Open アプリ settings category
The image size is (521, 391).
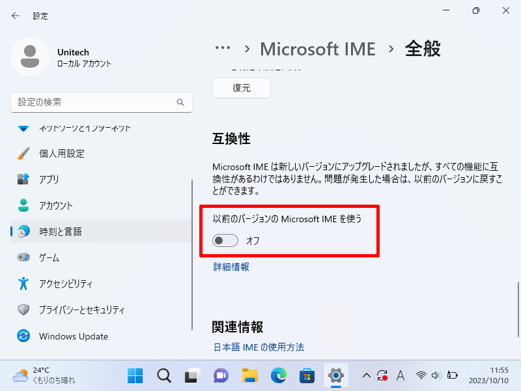pyautogui.click(x=102, y=179)
